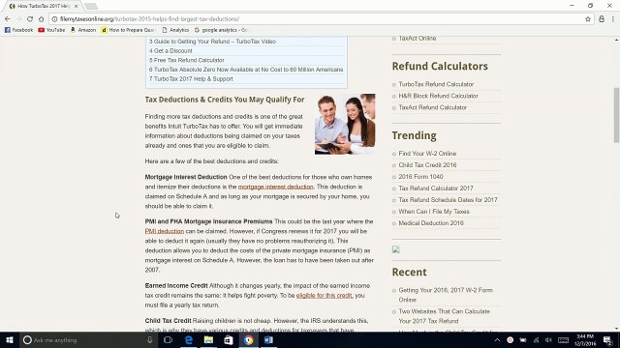Open volume control in system tray
Screen dimensions: 620x348
[548, 340]
